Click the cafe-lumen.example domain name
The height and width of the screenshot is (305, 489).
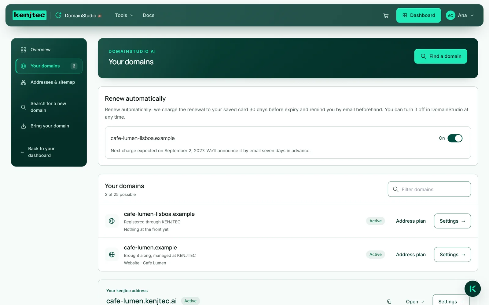click(150, 248)
